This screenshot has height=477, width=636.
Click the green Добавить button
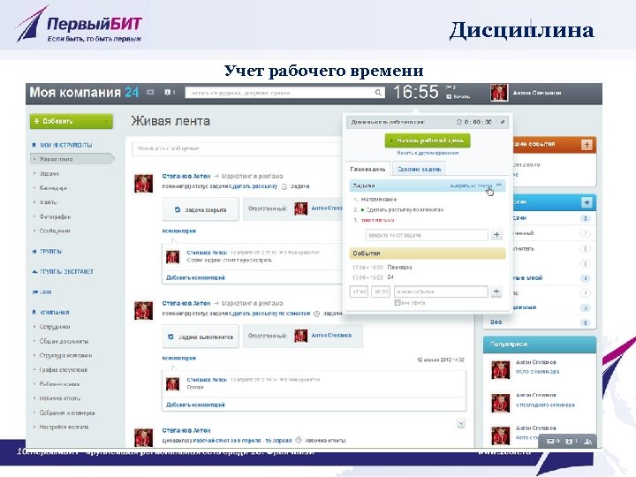(72, 121)
